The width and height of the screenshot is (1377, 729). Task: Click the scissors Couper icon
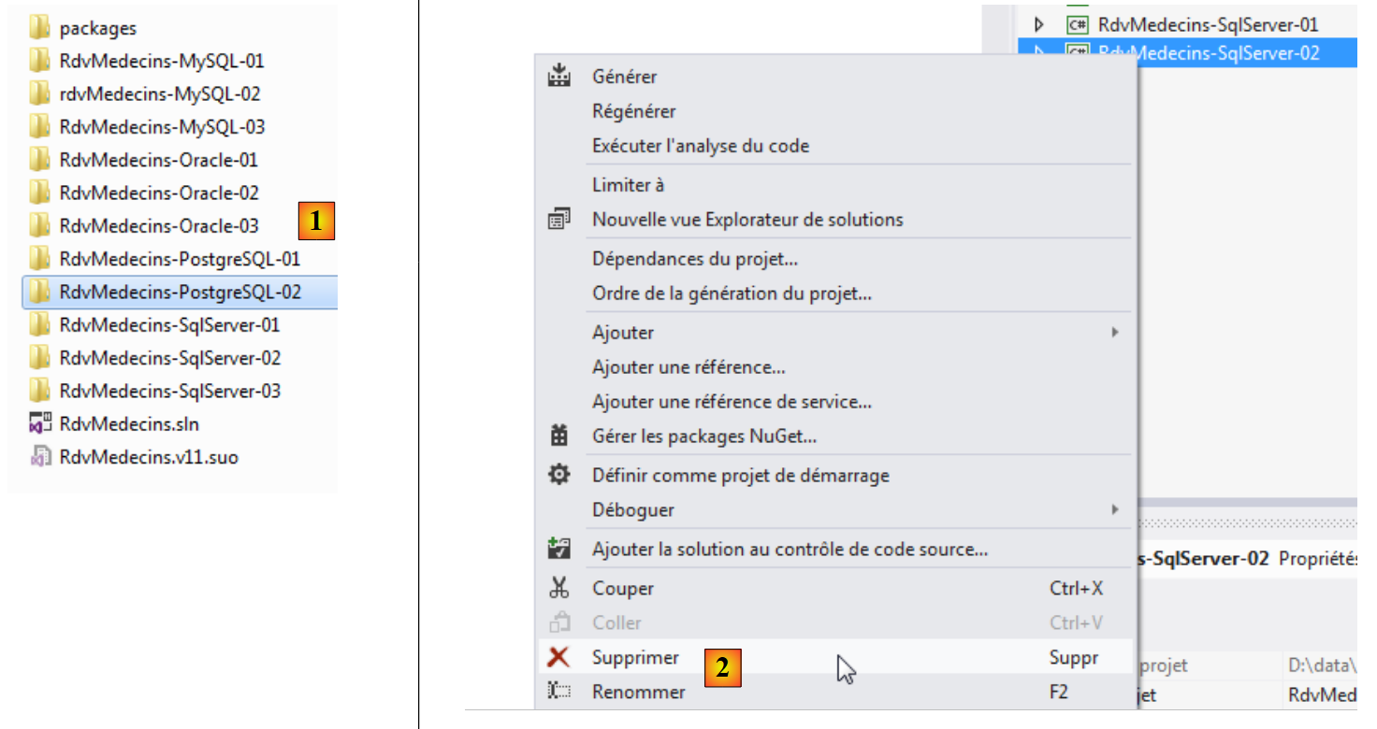558,588
